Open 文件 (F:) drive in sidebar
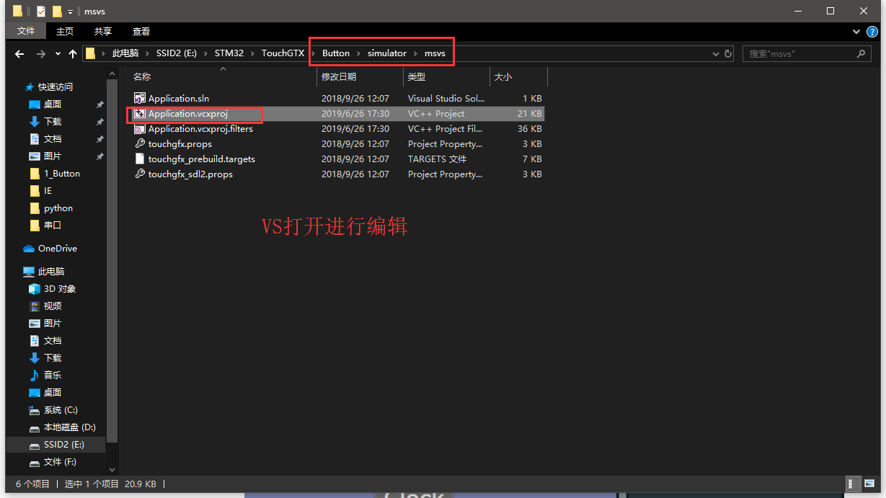 (x=60, y=462)
